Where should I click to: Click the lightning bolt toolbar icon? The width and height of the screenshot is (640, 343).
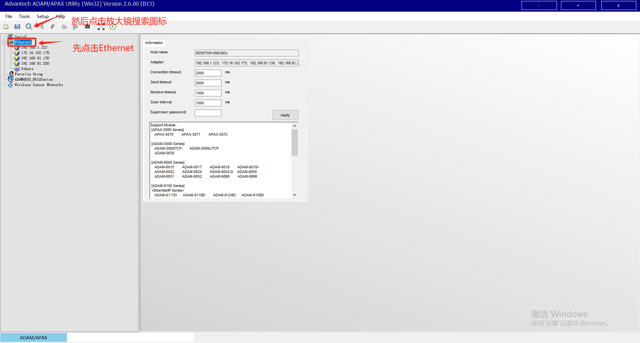(x=52, y=27)
